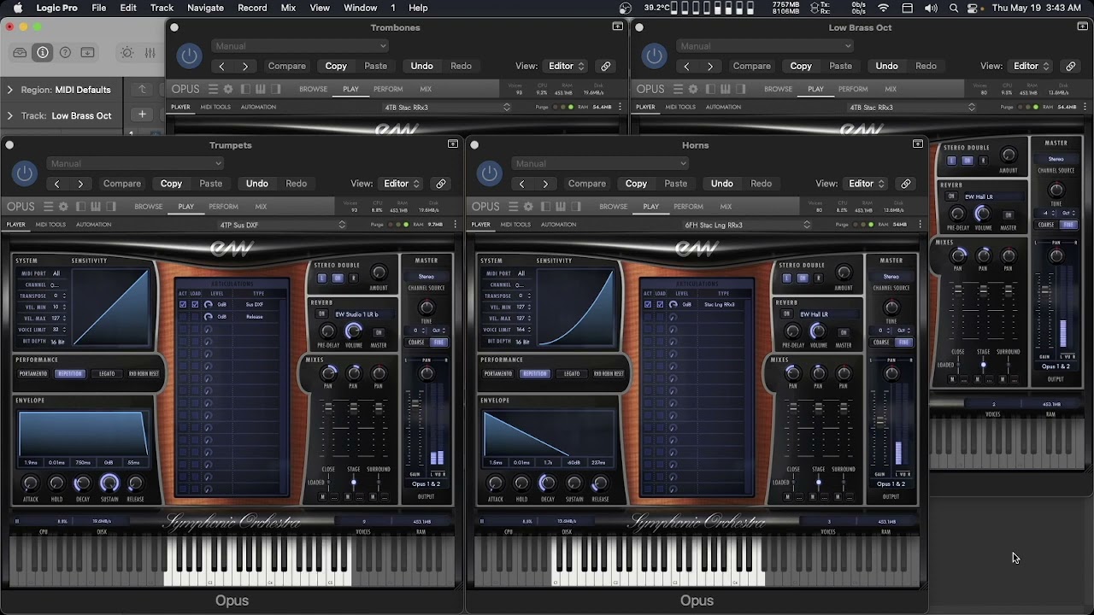Open Manual preset dropdown in Horns window
Screen dimensions: 1094x615
[x=600, y=164]
